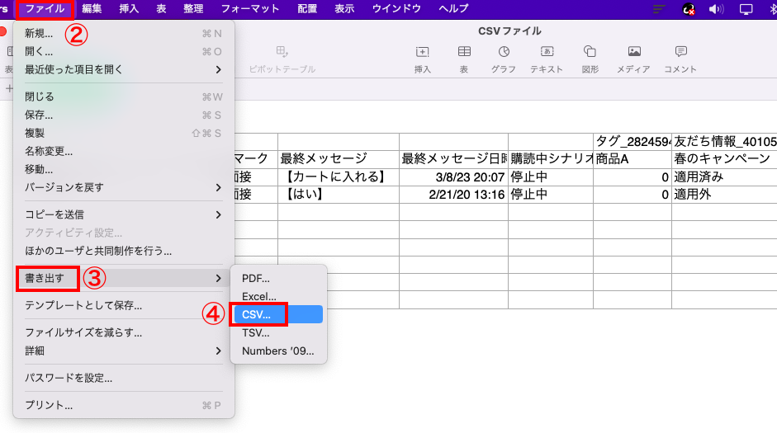Open the 配置 menu
This screenshot has height=433, width=777.
307,9
